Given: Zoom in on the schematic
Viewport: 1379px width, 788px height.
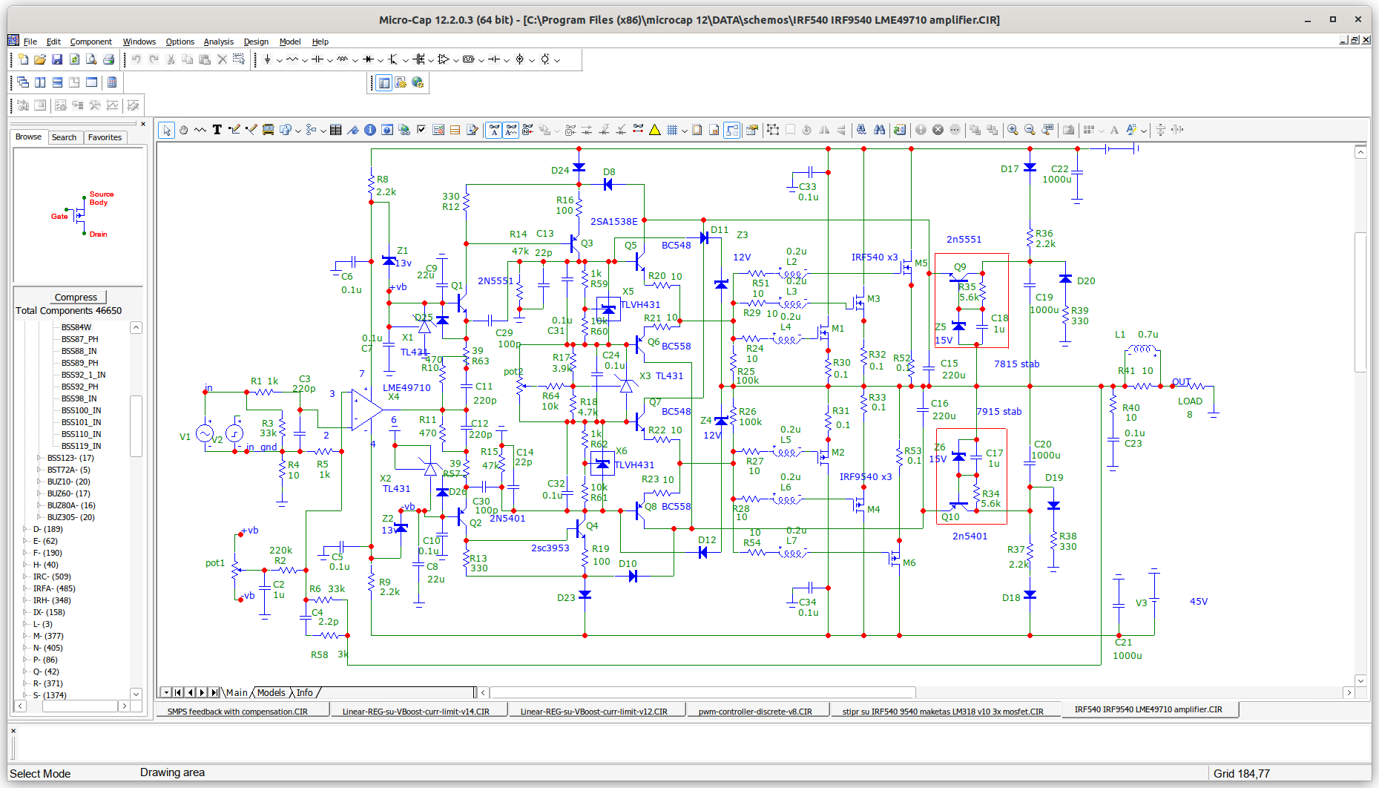Looking at the screenshot, I should pyautogui.click(x=1013, y=130).
